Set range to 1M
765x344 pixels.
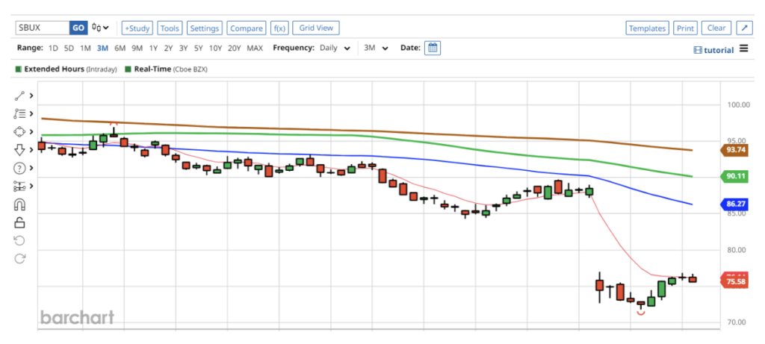point(85,49)
